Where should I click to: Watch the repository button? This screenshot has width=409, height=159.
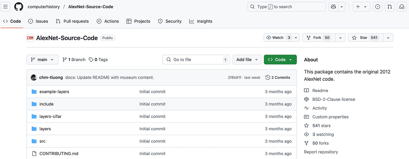coord(281,38)
